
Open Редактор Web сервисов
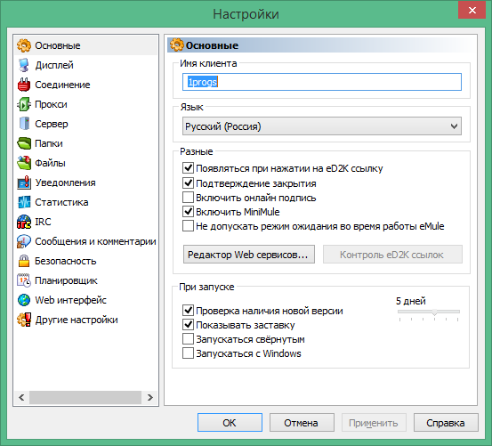(249, 255)
